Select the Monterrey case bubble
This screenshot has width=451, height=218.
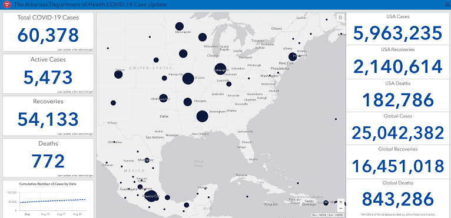(147, 160)
